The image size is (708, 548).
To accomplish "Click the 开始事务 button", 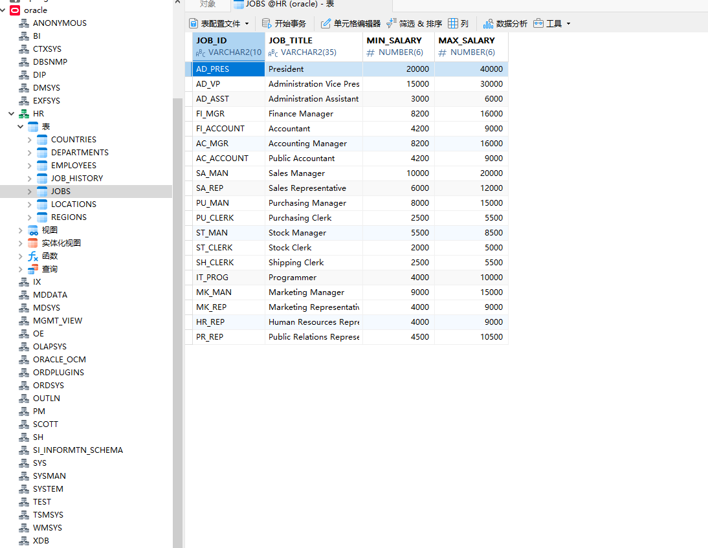I will point(284,23).
